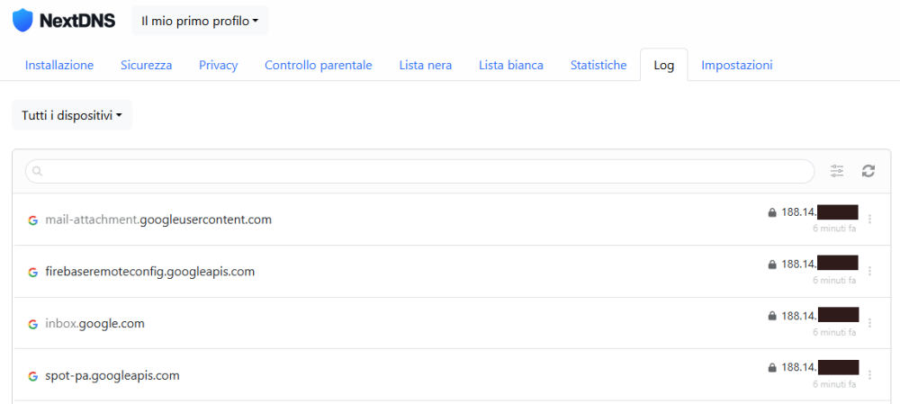The image size is (900, 404).
Task: Click Google icon beside spot-pa.googleapis.com
Action: click(x=33, y=376)
